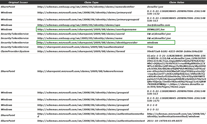Select the SharePoint issuer in nameidentifier row
Image resolution: width=207 pixels, height=124 pixels.
(x=8, y=7)
